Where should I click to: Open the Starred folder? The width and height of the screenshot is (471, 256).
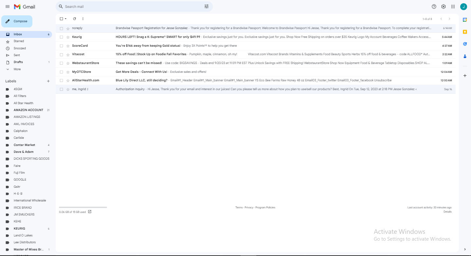(26, 41)
